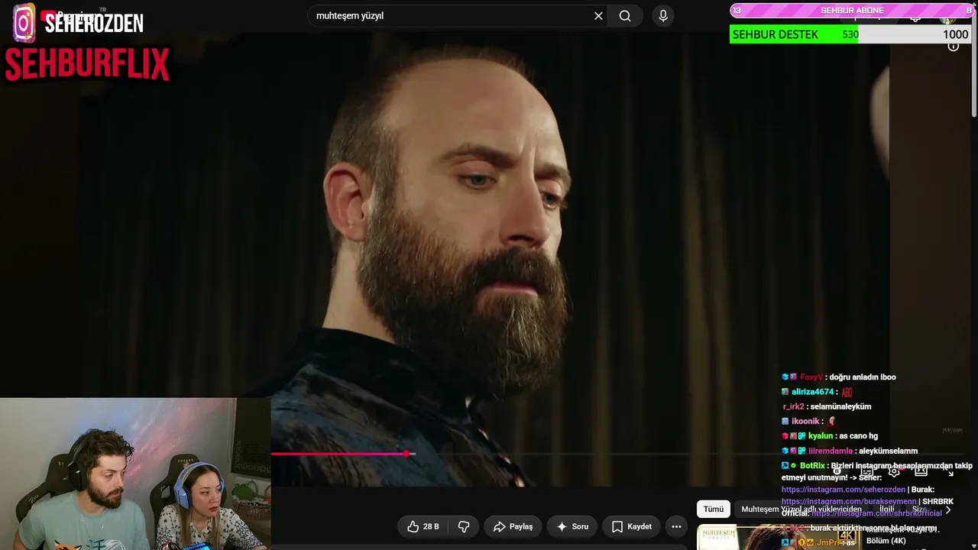Viewport: 978px width, 550px height.
Task: Open player settings gear icon
Action: [x=894, y=471]
